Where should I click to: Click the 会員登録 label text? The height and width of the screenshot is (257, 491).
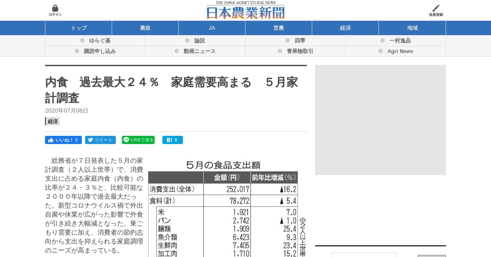pos(436,15)
